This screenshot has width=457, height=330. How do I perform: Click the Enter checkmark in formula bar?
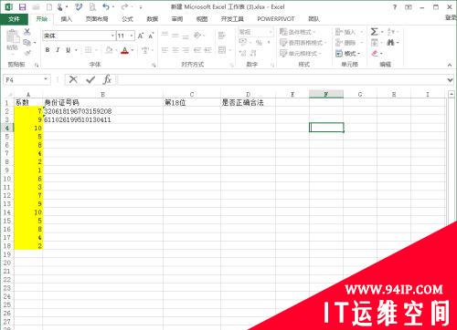point(90,79)
